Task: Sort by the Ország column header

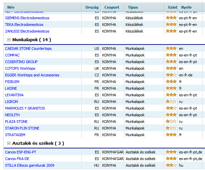Action: coord(92,7)
